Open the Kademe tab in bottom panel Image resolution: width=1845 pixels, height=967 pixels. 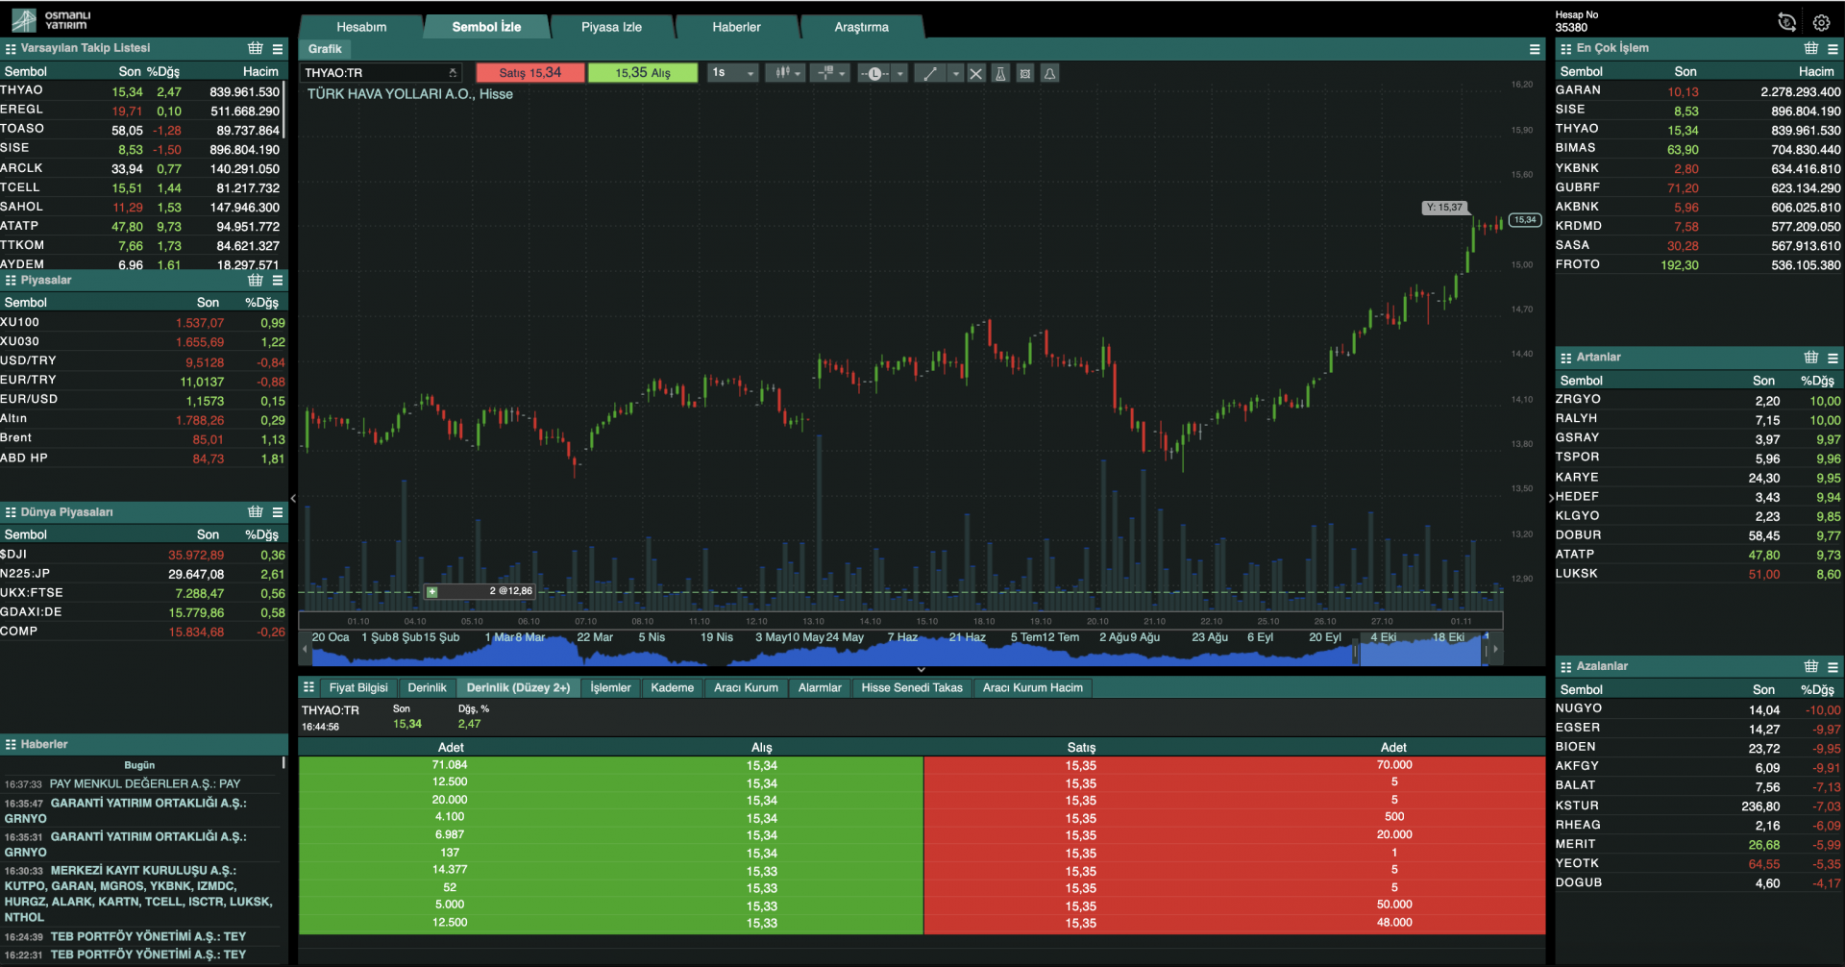point(672,687)
